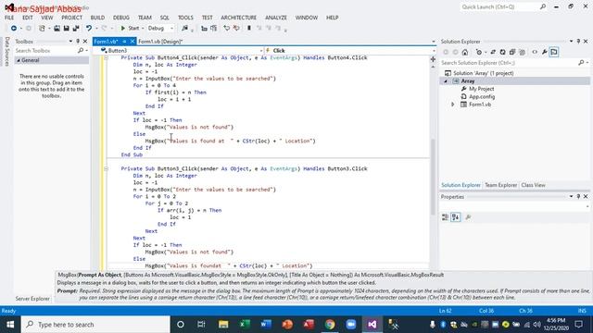Click the Home icon in Solution Explorer
The image size is (593, 333).
(465, 53)
